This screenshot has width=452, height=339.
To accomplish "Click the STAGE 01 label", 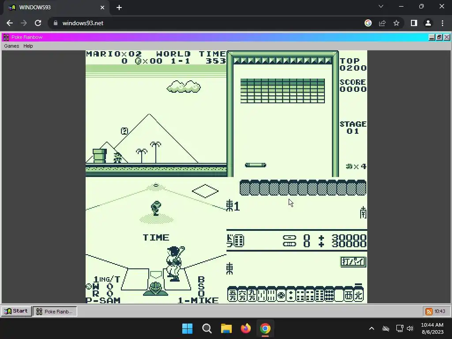I will click(x=353, y=128).
